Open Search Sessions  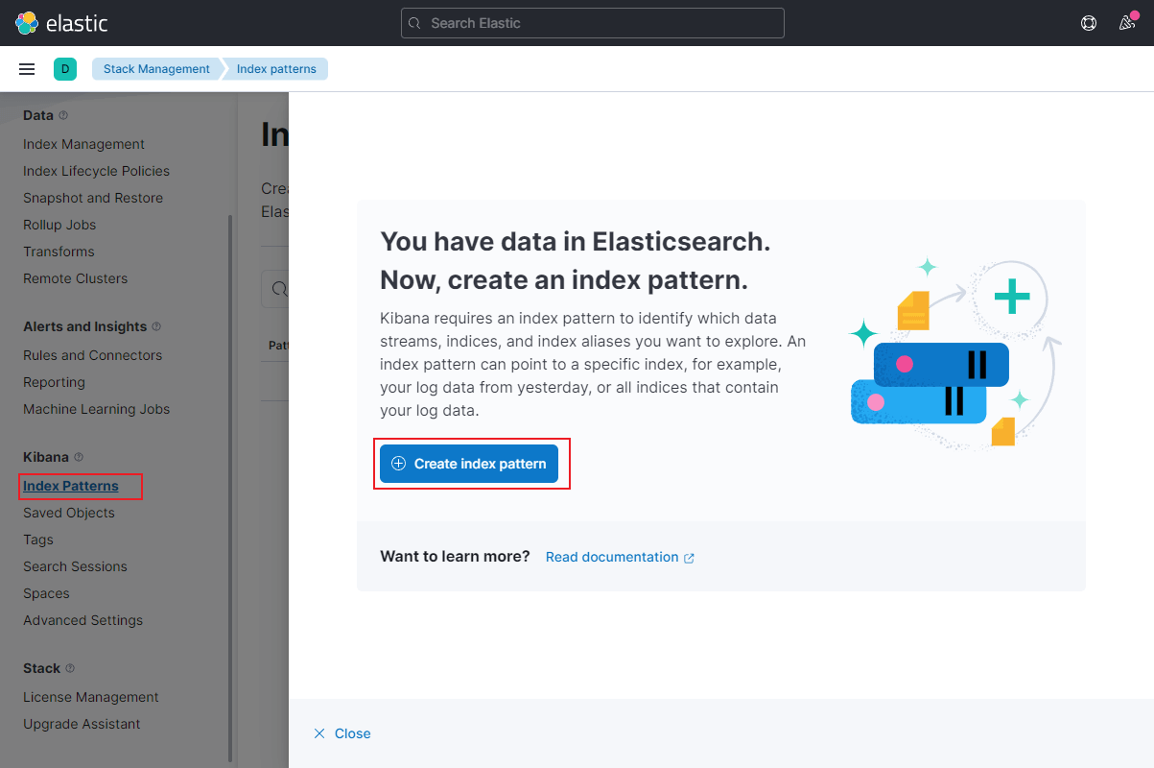pyautogui.click(x=75, y=566)
